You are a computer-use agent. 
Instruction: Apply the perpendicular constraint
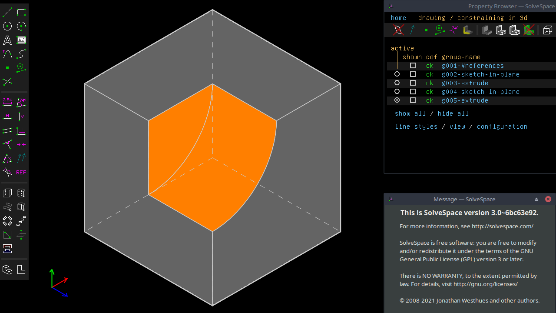(20, 130)
